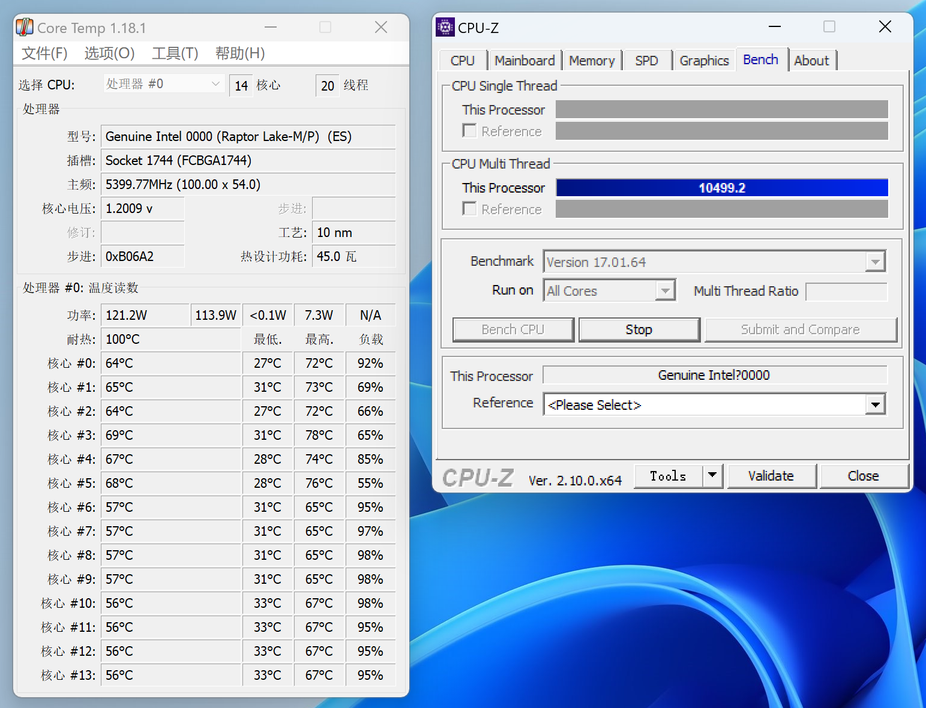The width and height of the screenshot is (926, 708).
Task: Click the Multi Thread Reference bar
Action: point(722,209)
